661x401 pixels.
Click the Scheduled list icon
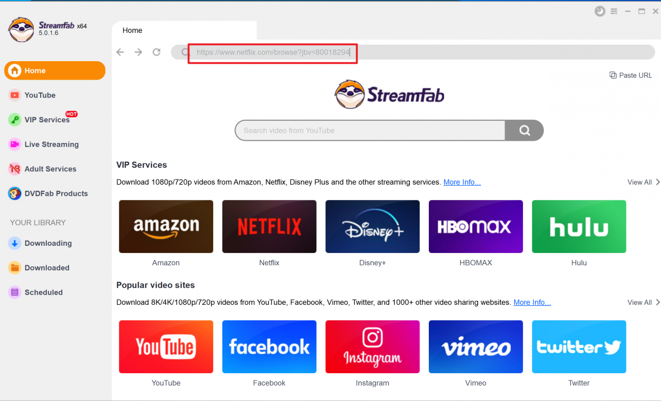[14, 293]
